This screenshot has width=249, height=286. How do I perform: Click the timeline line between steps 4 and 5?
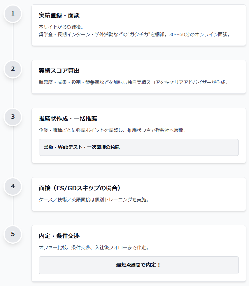point(13,210)
